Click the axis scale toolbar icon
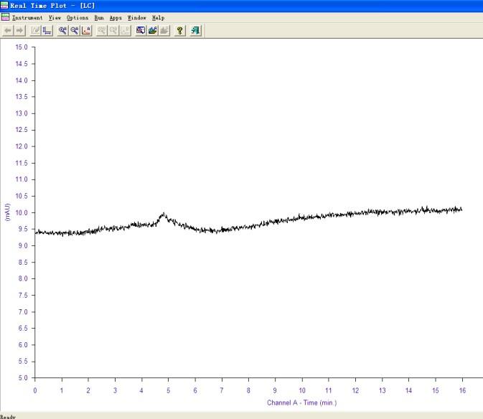Viewport: 483px width, 419px height. [47, 30]
